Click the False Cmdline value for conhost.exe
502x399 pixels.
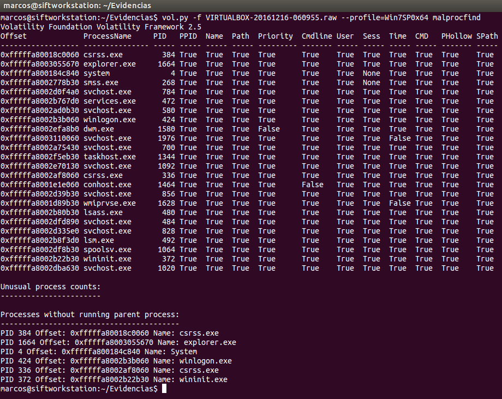point(312,184)
